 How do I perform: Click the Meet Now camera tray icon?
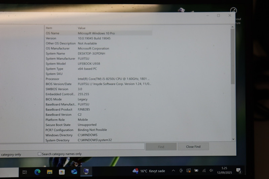tap(181, 170)
